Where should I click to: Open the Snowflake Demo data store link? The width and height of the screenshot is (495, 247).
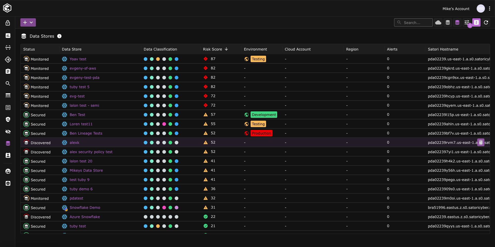(x=85, y=208)
